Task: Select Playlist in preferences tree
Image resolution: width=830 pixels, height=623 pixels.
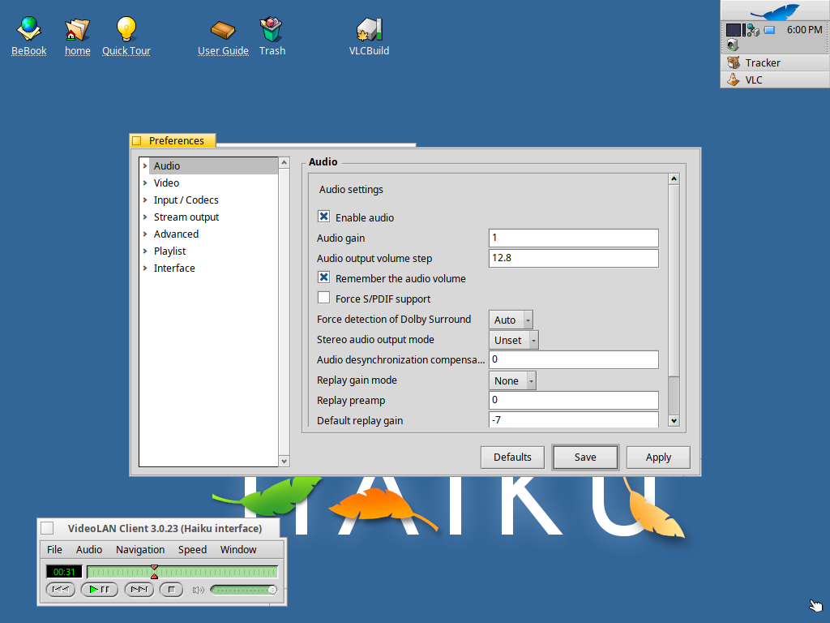Action: pyautogui.click(x=169, y=251)
